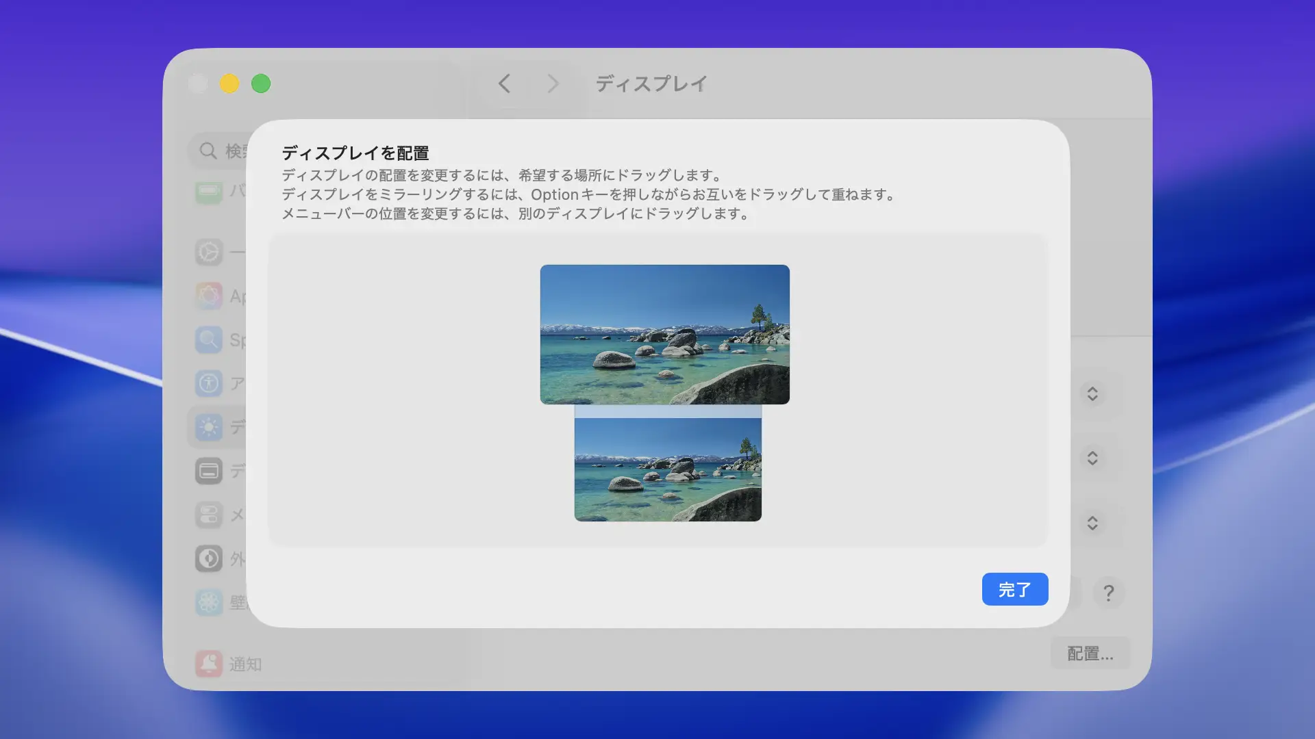Screen dimensions: 1315x739
Task: Open the Appearance icon in sidebar
Action: [209, 558]
